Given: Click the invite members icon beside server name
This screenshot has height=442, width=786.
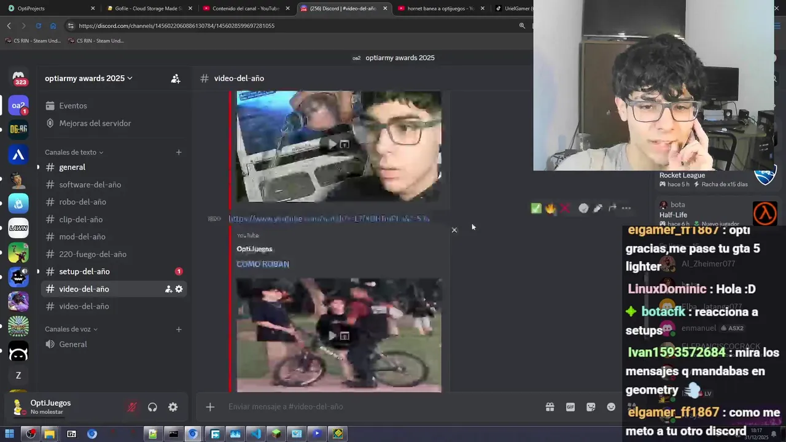Looking at the screenshot, I should 176,79.
